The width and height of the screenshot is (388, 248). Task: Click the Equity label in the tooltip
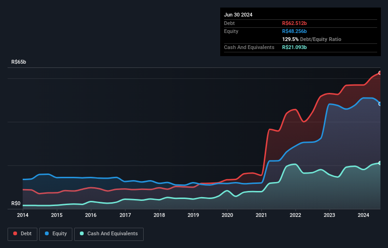coord(231,31)
